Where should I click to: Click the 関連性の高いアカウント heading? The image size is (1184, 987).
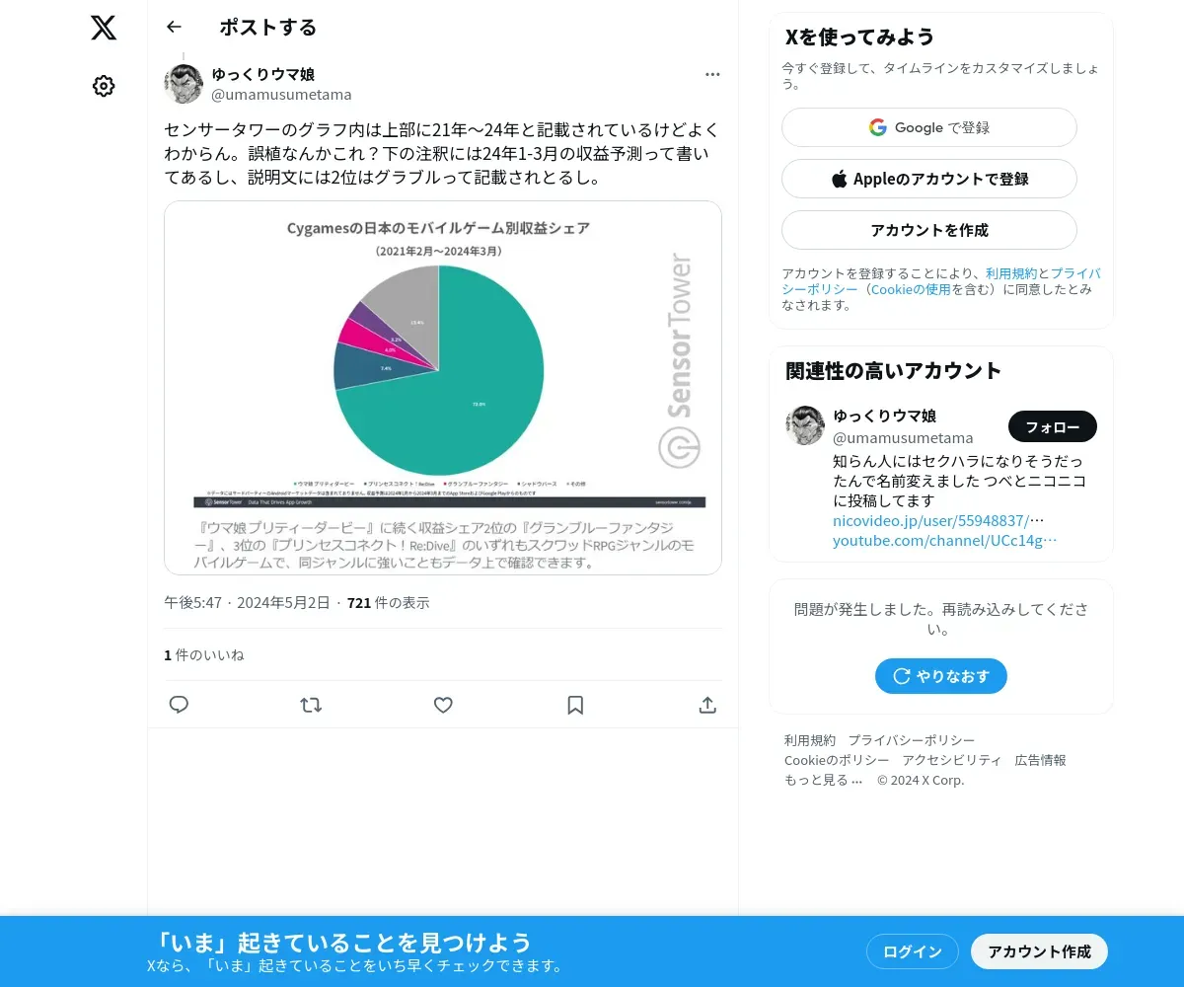(894, 371)
